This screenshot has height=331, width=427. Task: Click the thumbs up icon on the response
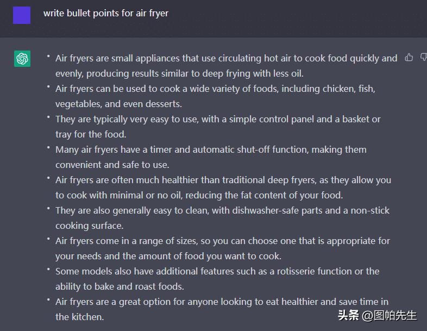(x=409, y=58)
